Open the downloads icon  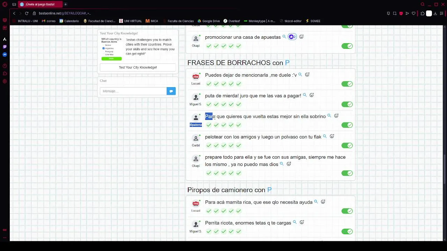pos(435,13)
